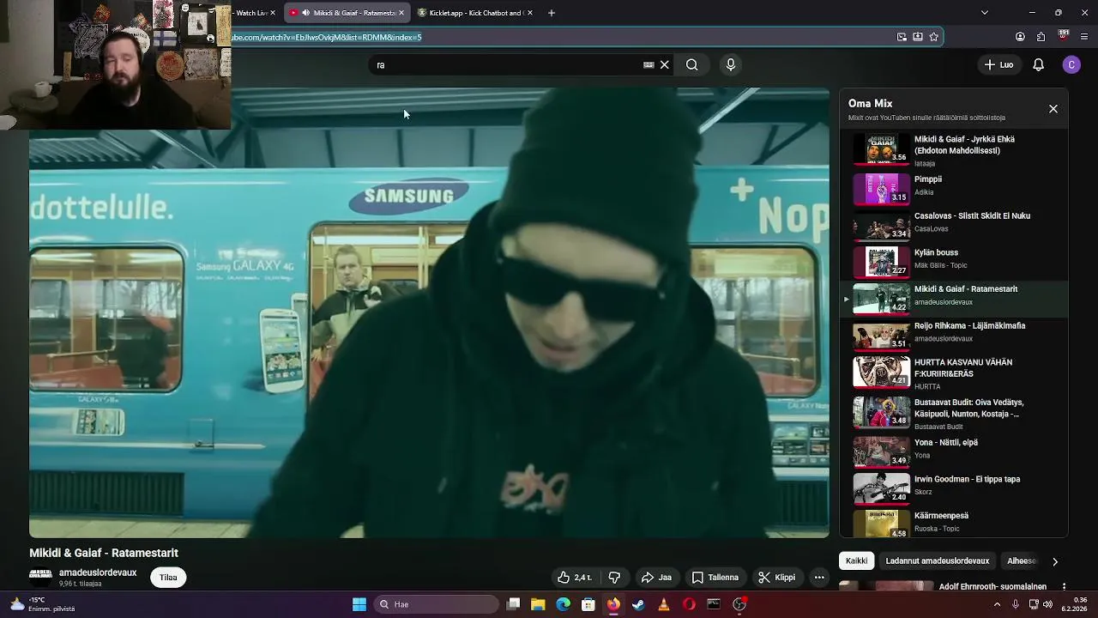Open the amadeuslordevaux channel link
1098x618 pixels.
click(98, 573)
